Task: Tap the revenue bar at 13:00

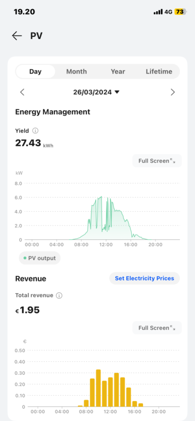Action: 117,390
